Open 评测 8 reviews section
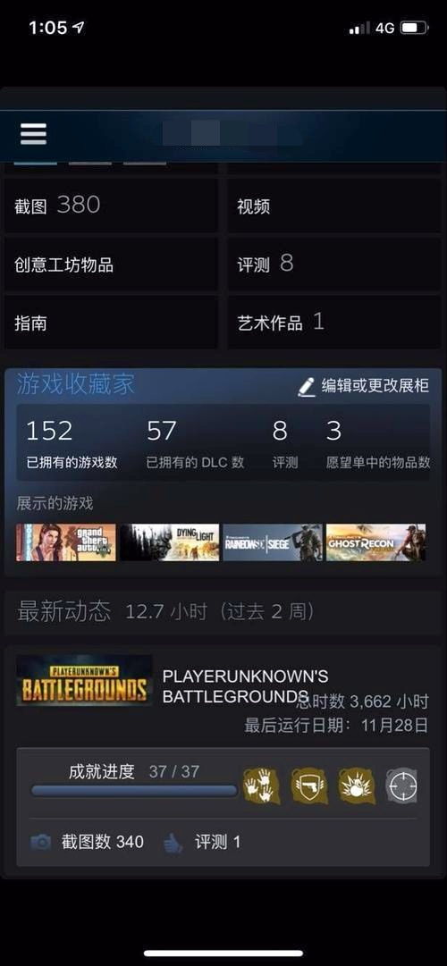This screenshot has height=966, width=447. point(334,265)
